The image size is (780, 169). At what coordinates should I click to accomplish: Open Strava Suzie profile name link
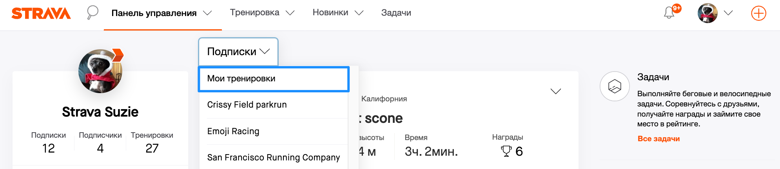[x=100, y=112]
